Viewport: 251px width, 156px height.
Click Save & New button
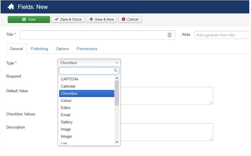pos(101,19)
